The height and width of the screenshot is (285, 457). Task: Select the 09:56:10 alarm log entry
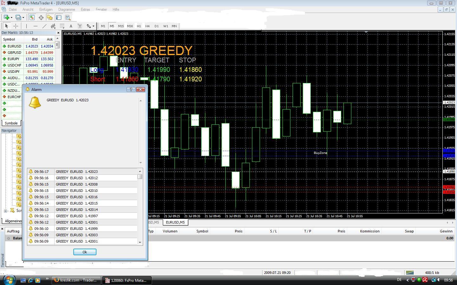point(82,229)
